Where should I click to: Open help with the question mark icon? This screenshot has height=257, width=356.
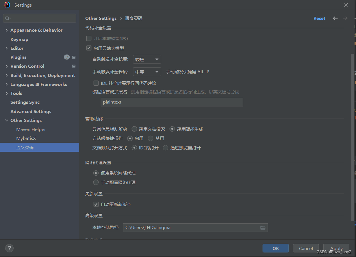(x=9, y=248)
